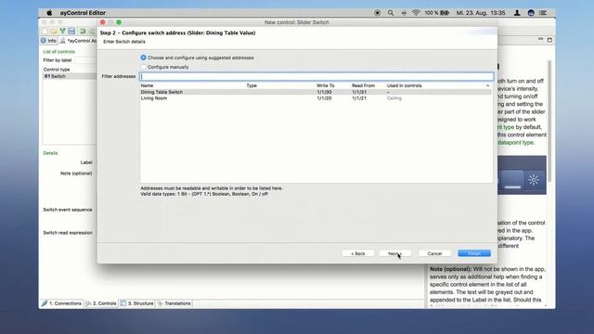Click the green undo arrow icon in toolbar
The image size is (594, 334).
[x=83, y=31]
